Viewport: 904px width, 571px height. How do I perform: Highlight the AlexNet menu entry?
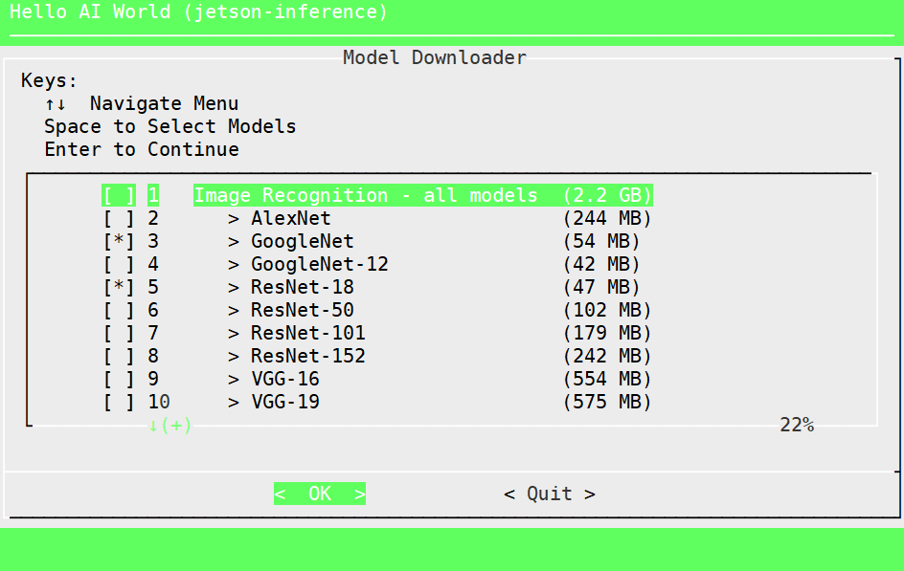[x=291, y=218]
